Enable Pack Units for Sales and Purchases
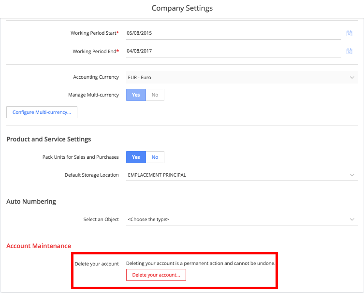Viewport: 364px width, 293px height. coord(136,157)
